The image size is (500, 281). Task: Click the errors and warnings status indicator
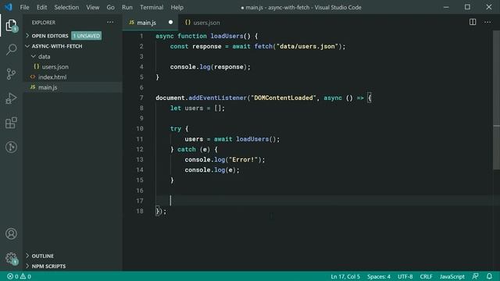tap(19, 276)
